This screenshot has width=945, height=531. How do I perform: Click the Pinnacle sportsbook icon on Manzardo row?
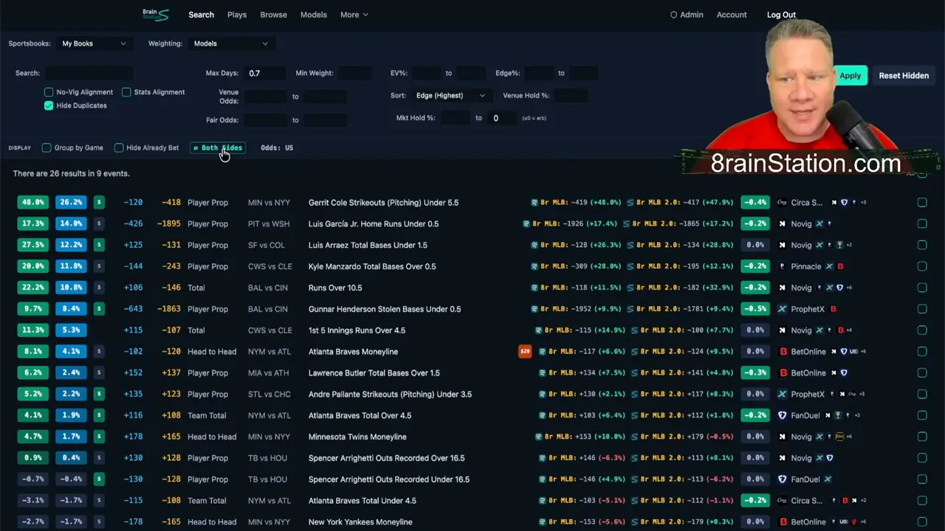pyautogui.click(x=783, y=266)
